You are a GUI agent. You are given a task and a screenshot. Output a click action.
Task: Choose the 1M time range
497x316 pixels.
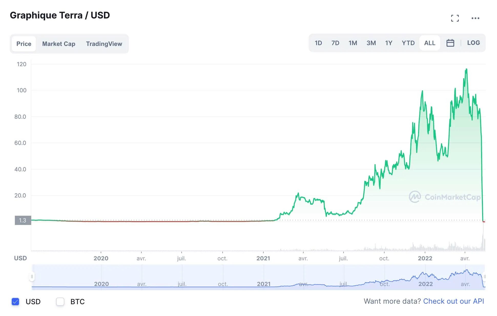click(x=353, y=43)
